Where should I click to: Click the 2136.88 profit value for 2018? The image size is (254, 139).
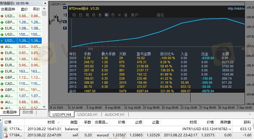[x=142, y=66]
